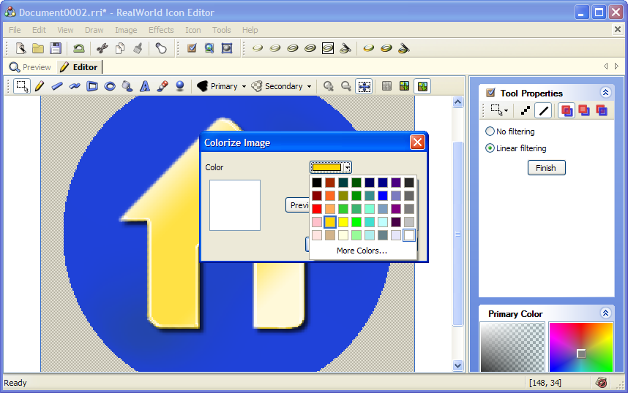Viewport: 628px width, 393px height.
Task: Pick the pure red swatch in the palette
Action: tap(317, 209)
